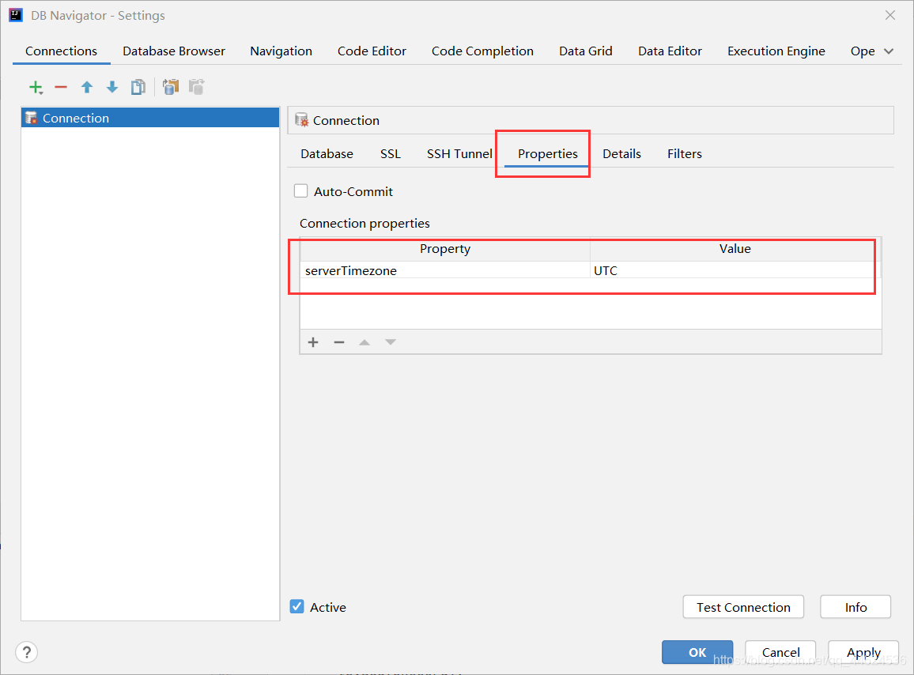
Task: Copy connection settings to clipboard icon
Action: point(171,88)
